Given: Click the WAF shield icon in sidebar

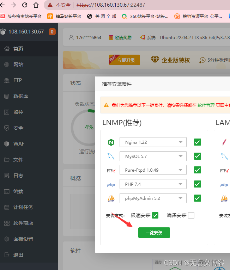Looking at the screenshot, I should [7, 143].
